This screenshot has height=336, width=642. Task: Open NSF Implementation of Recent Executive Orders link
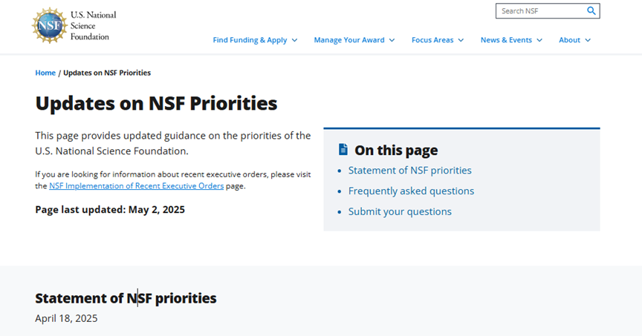pyautogui.click(x=136, y=186)
